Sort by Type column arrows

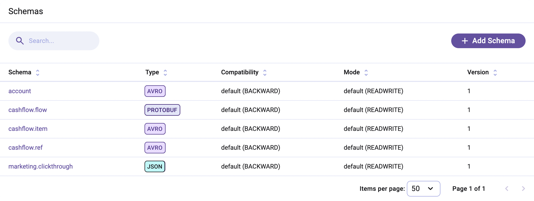pos(165,72)
